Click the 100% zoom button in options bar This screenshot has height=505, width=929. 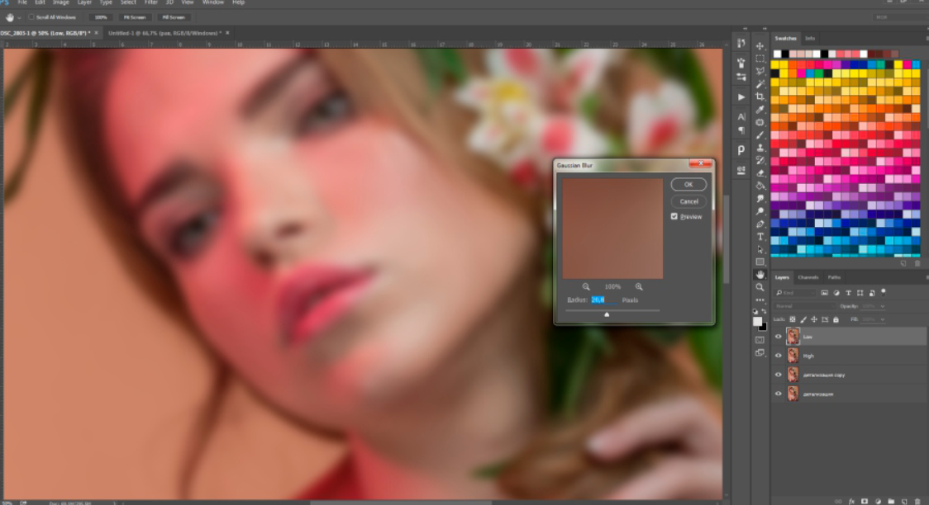point(101,17)
